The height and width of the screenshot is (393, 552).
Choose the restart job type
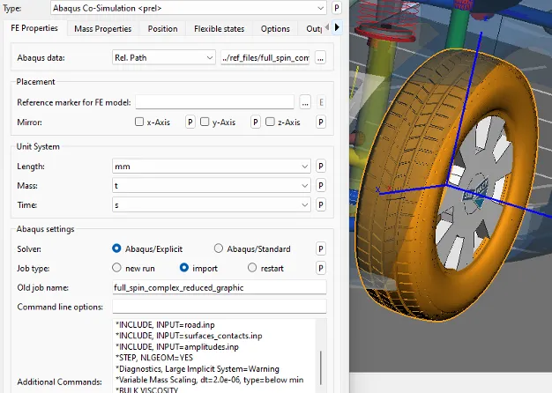point(252,267)
